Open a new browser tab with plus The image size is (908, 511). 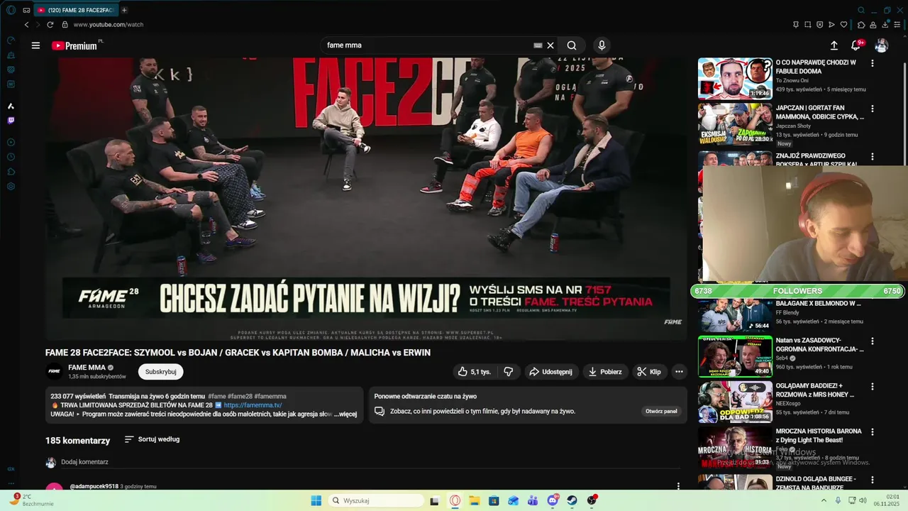[124, 10]
